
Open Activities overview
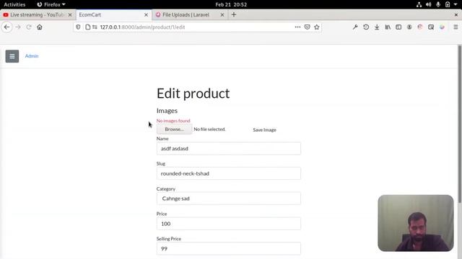tap(14, 4)
